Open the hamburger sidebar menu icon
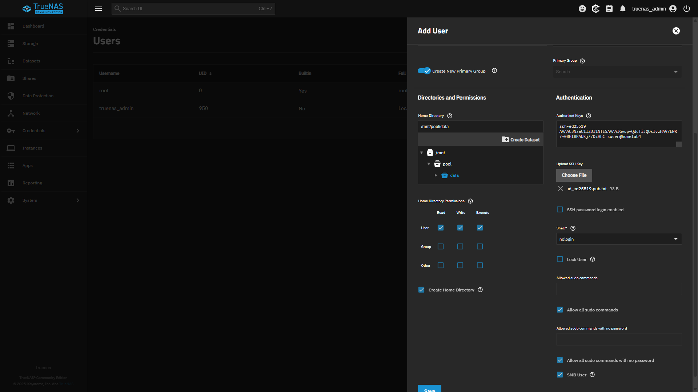The height and width of the screenshot is (392, 698). coord(99,9)
